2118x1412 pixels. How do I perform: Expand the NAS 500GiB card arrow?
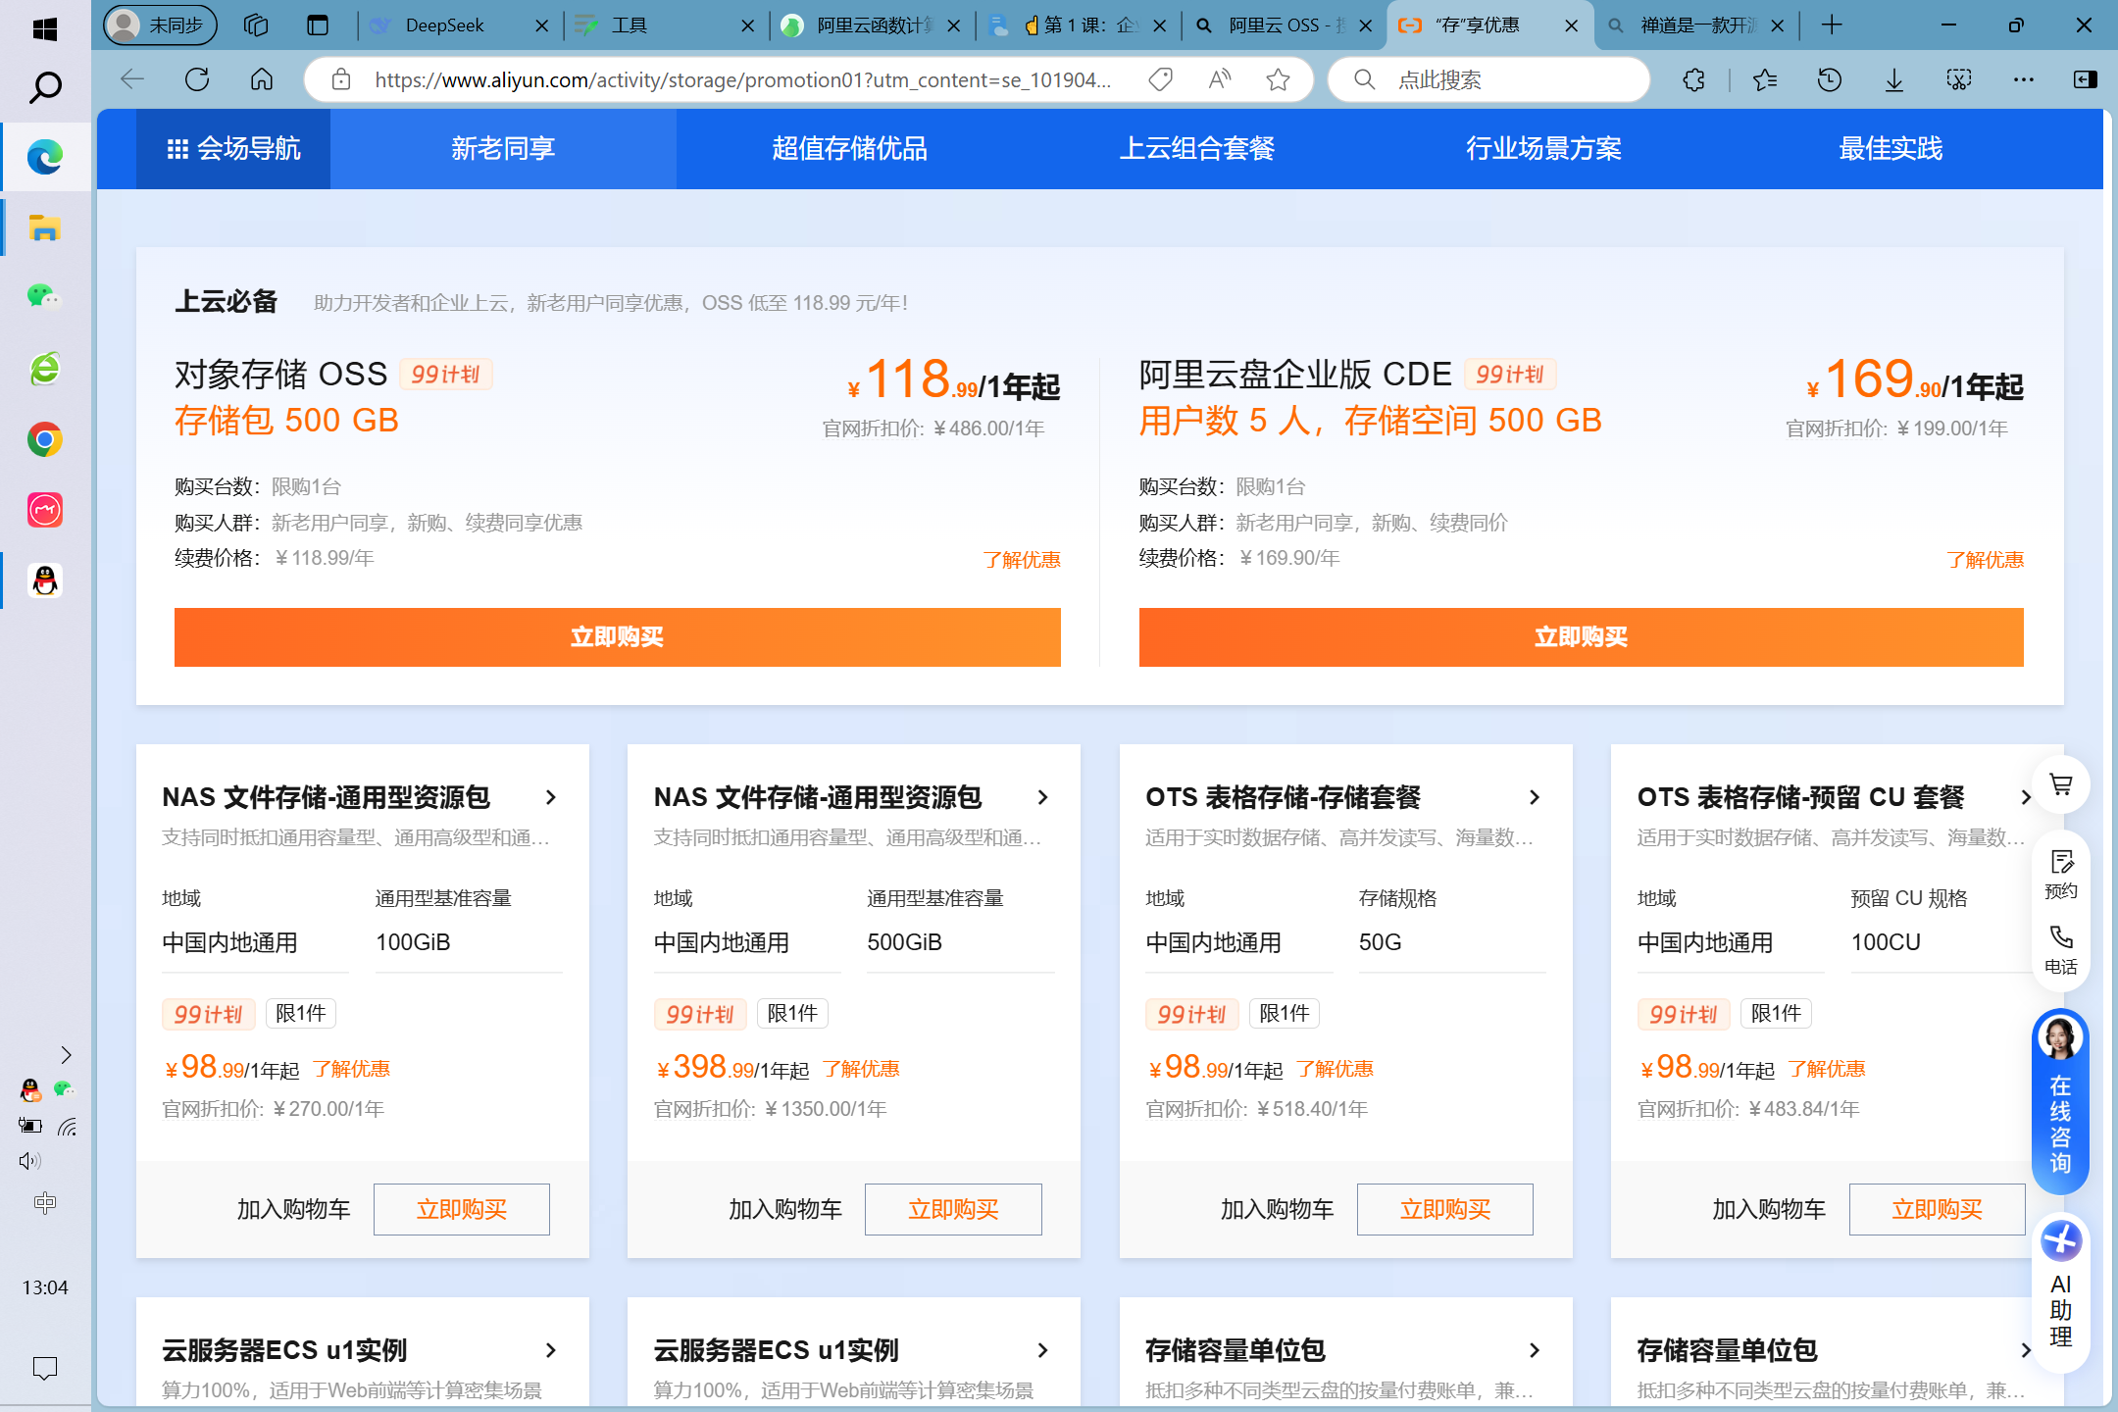point(1043,797)
